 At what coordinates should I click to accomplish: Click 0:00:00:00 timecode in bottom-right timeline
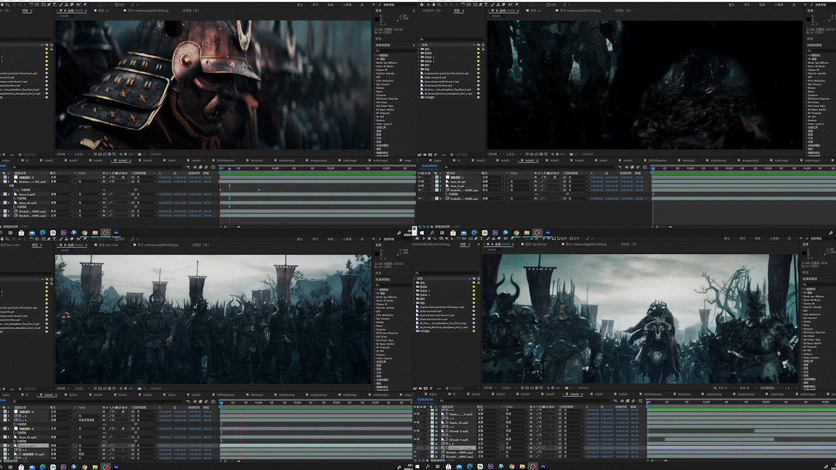[425, 399]
